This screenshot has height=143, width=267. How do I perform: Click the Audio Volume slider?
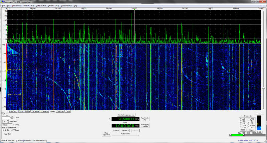click(x=125, y=135)
